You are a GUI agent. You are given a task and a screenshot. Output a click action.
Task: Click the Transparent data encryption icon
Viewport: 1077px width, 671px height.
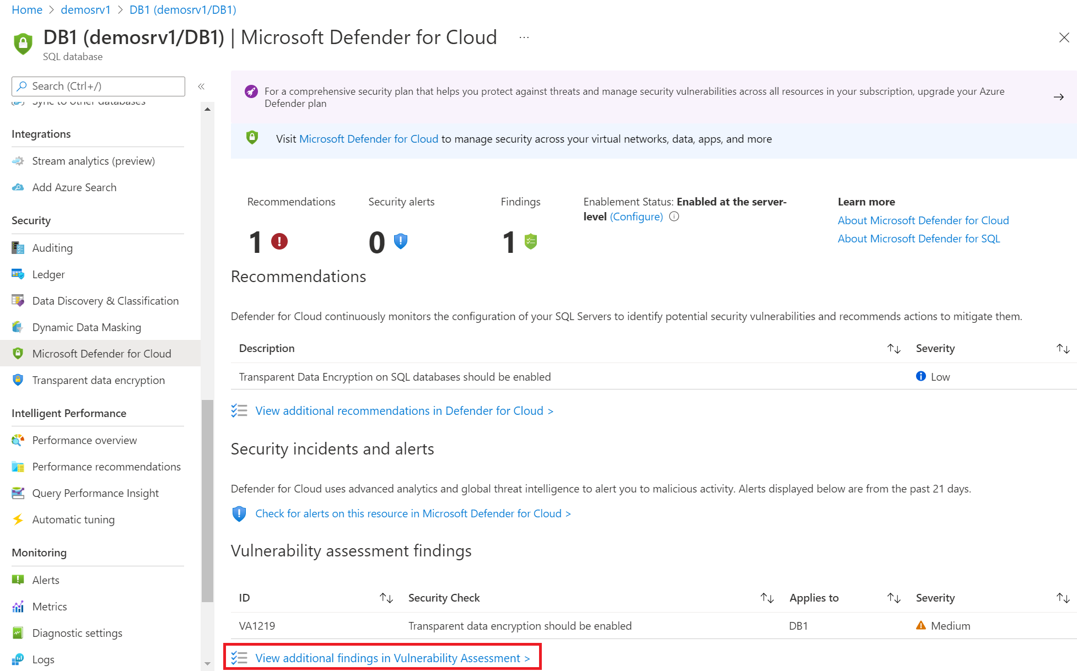pyautogui.click(x=17, y=380)
